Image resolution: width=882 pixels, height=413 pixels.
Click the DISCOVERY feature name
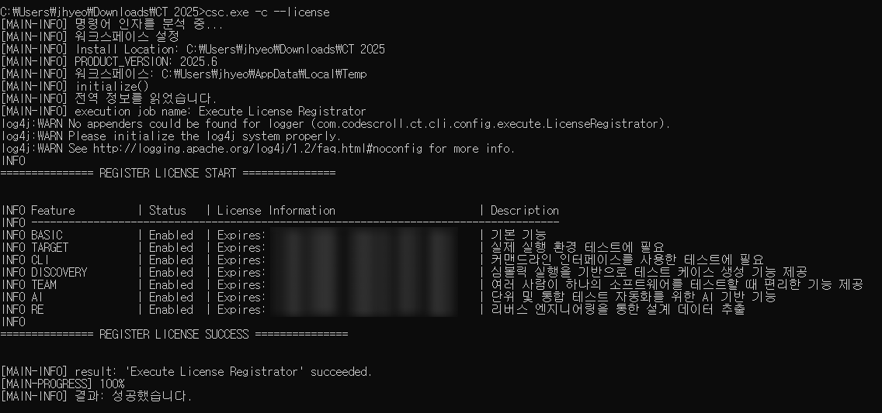pos(59,272)
